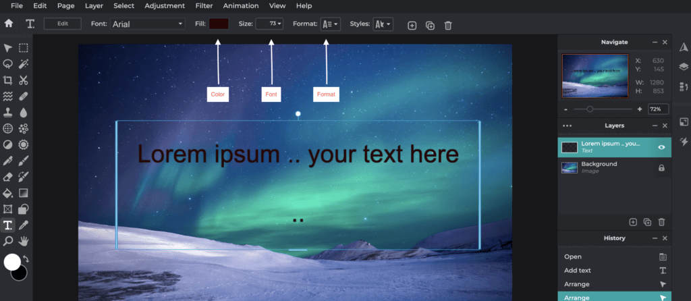Duplicate text using top toolbar duplicate icon
Screen dimensions: 691x301
tap(430, 26)
